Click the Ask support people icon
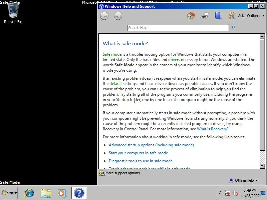Viewport: 267px width, 200px height. [232, 16]
